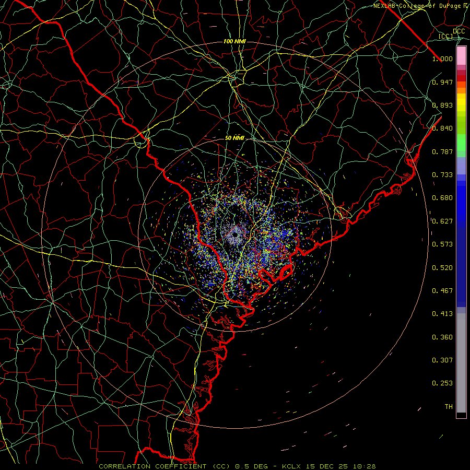Click the 0.573 scale value
Image resolution: width=470 pixels, height=470 pixels.
[x=442, y=244]
